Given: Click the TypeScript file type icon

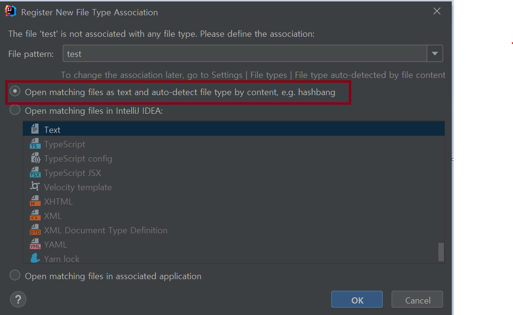Looking at the screenshot, I should pos(35,144).
